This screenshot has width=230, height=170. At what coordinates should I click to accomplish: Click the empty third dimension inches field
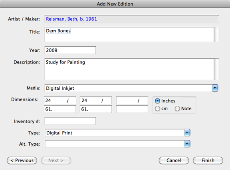(132, 101)
